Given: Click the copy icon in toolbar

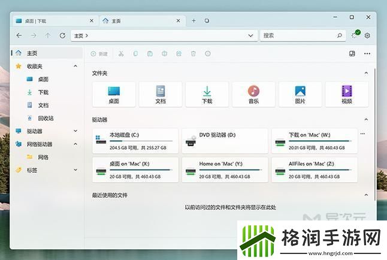Looking at the screenshot, I should pyautogui.click(x=135, y=53).
